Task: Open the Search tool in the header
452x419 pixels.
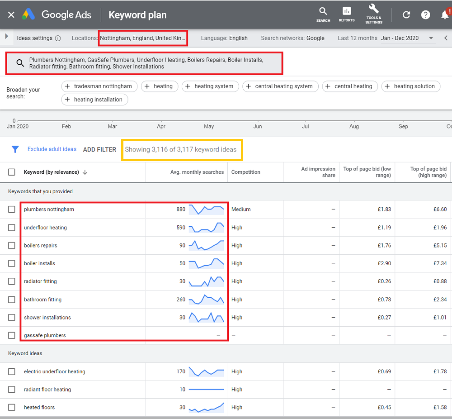Action: click(323, 14)
